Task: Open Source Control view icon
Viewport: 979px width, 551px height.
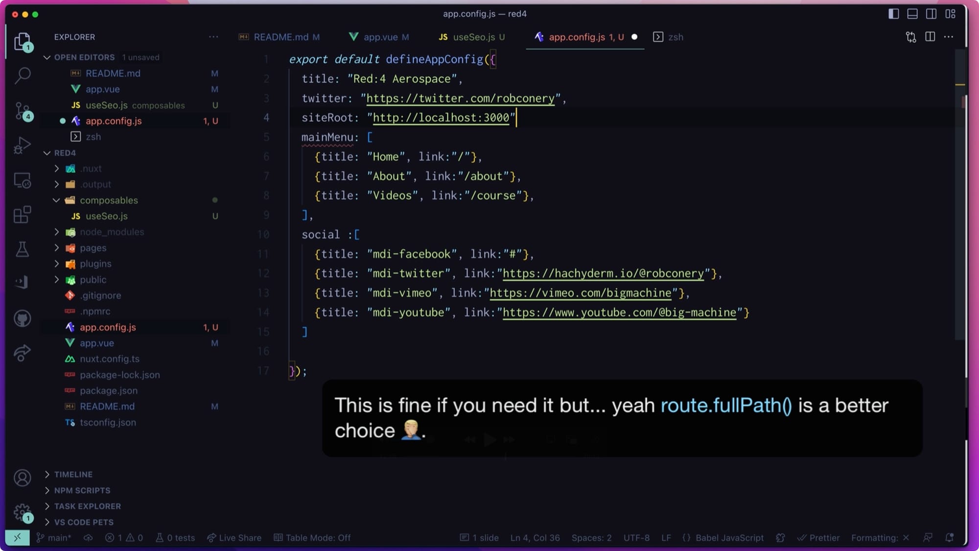Action: 23,111
